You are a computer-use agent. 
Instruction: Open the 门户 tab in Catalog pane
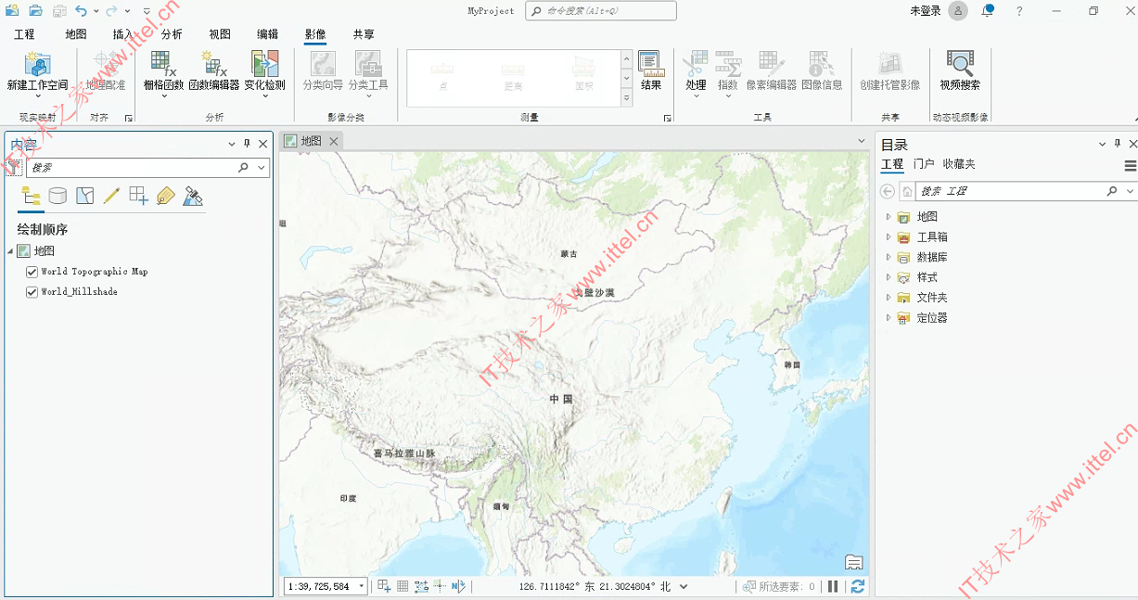924,164
